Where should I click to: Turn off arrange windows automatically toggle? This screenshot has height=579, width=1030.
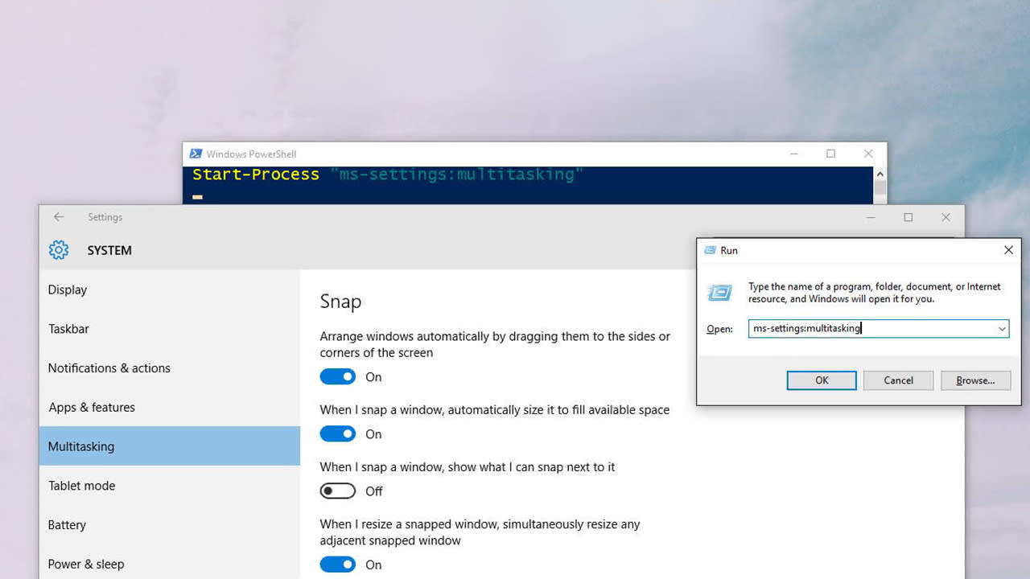[x=338, y=377]
